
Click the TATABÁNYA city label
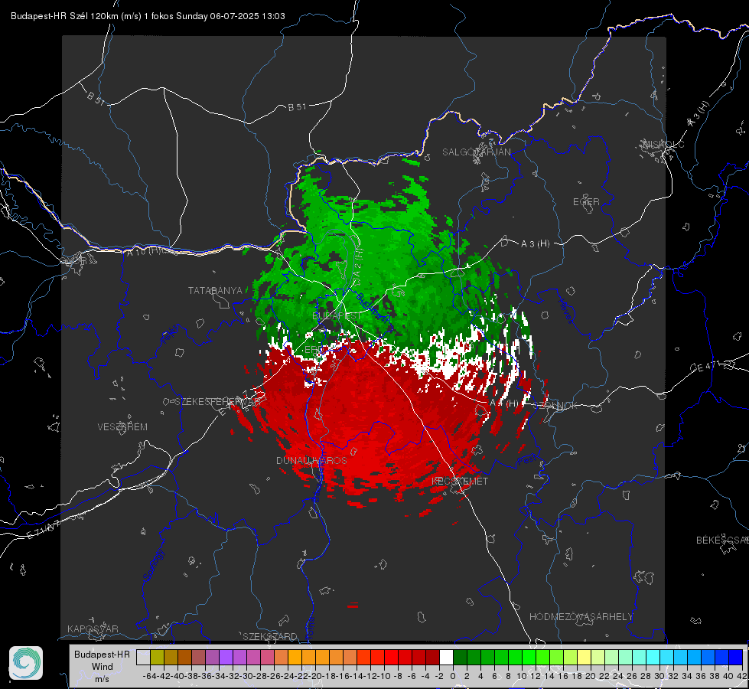pos(215,291)
